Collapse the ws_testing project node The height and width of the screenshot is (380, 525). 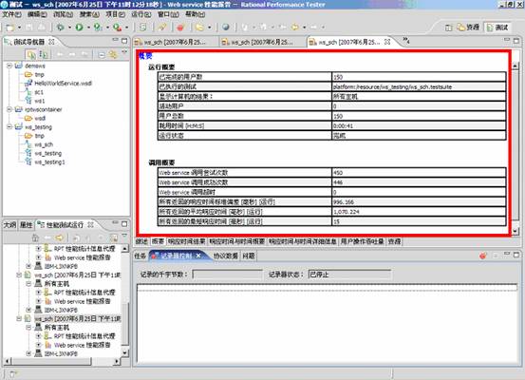coord(9,126)
